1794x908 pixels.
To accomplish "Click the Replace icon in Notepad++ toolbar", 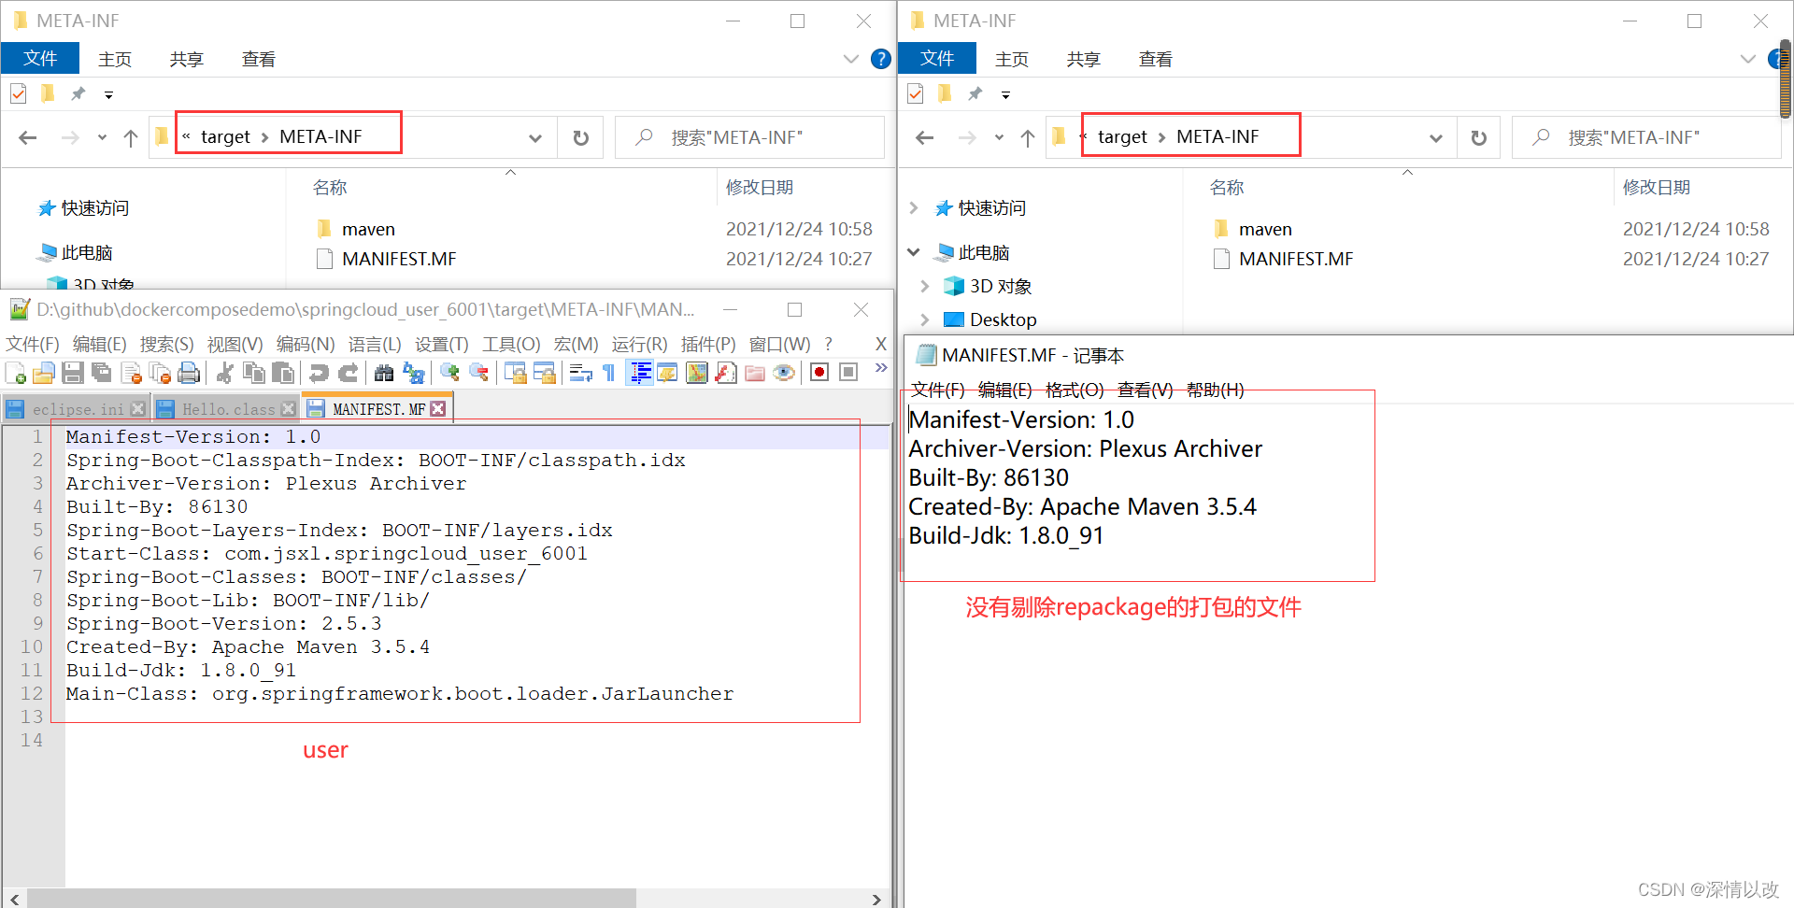I will (413, 374).
